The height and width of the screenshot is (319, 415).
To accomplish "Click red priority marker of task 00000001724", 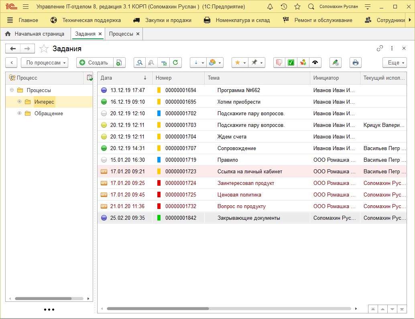I will 159,183.
